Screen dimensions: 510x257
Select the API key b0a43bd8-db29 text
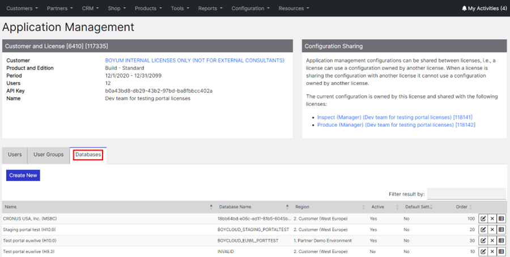[159, 91]
